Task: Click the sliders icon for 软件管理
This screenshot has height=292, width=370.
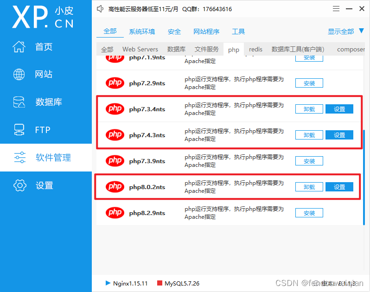Action: 20,157
